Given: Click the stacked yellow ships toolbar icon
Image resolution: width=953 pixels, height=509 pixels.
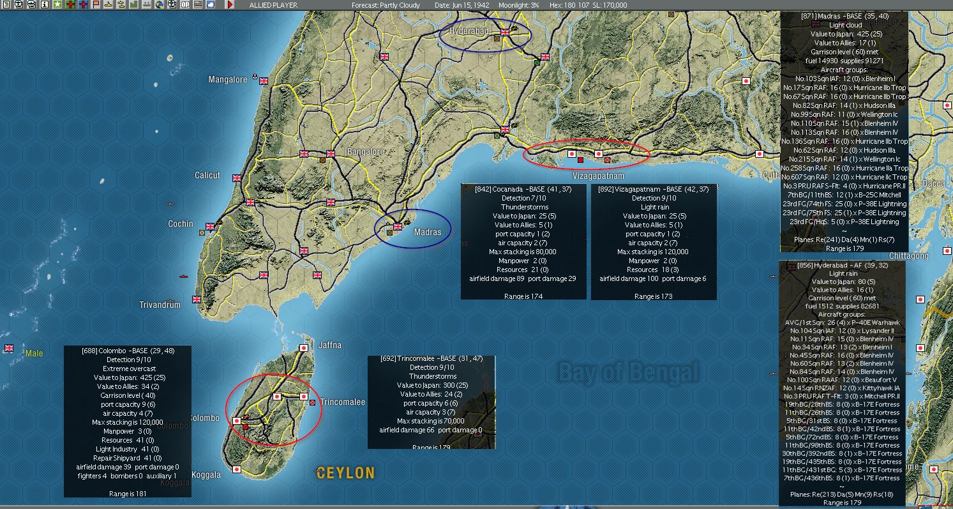Looking at the screenshot, I should pos(121,4).
